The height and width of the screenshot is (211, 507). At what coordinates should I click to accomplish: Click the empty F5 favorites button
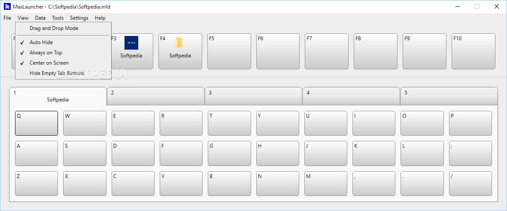point(229,51)
